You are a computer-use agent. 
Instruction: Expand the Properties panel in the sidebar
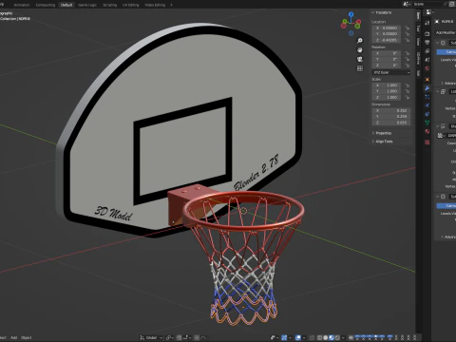382,133
